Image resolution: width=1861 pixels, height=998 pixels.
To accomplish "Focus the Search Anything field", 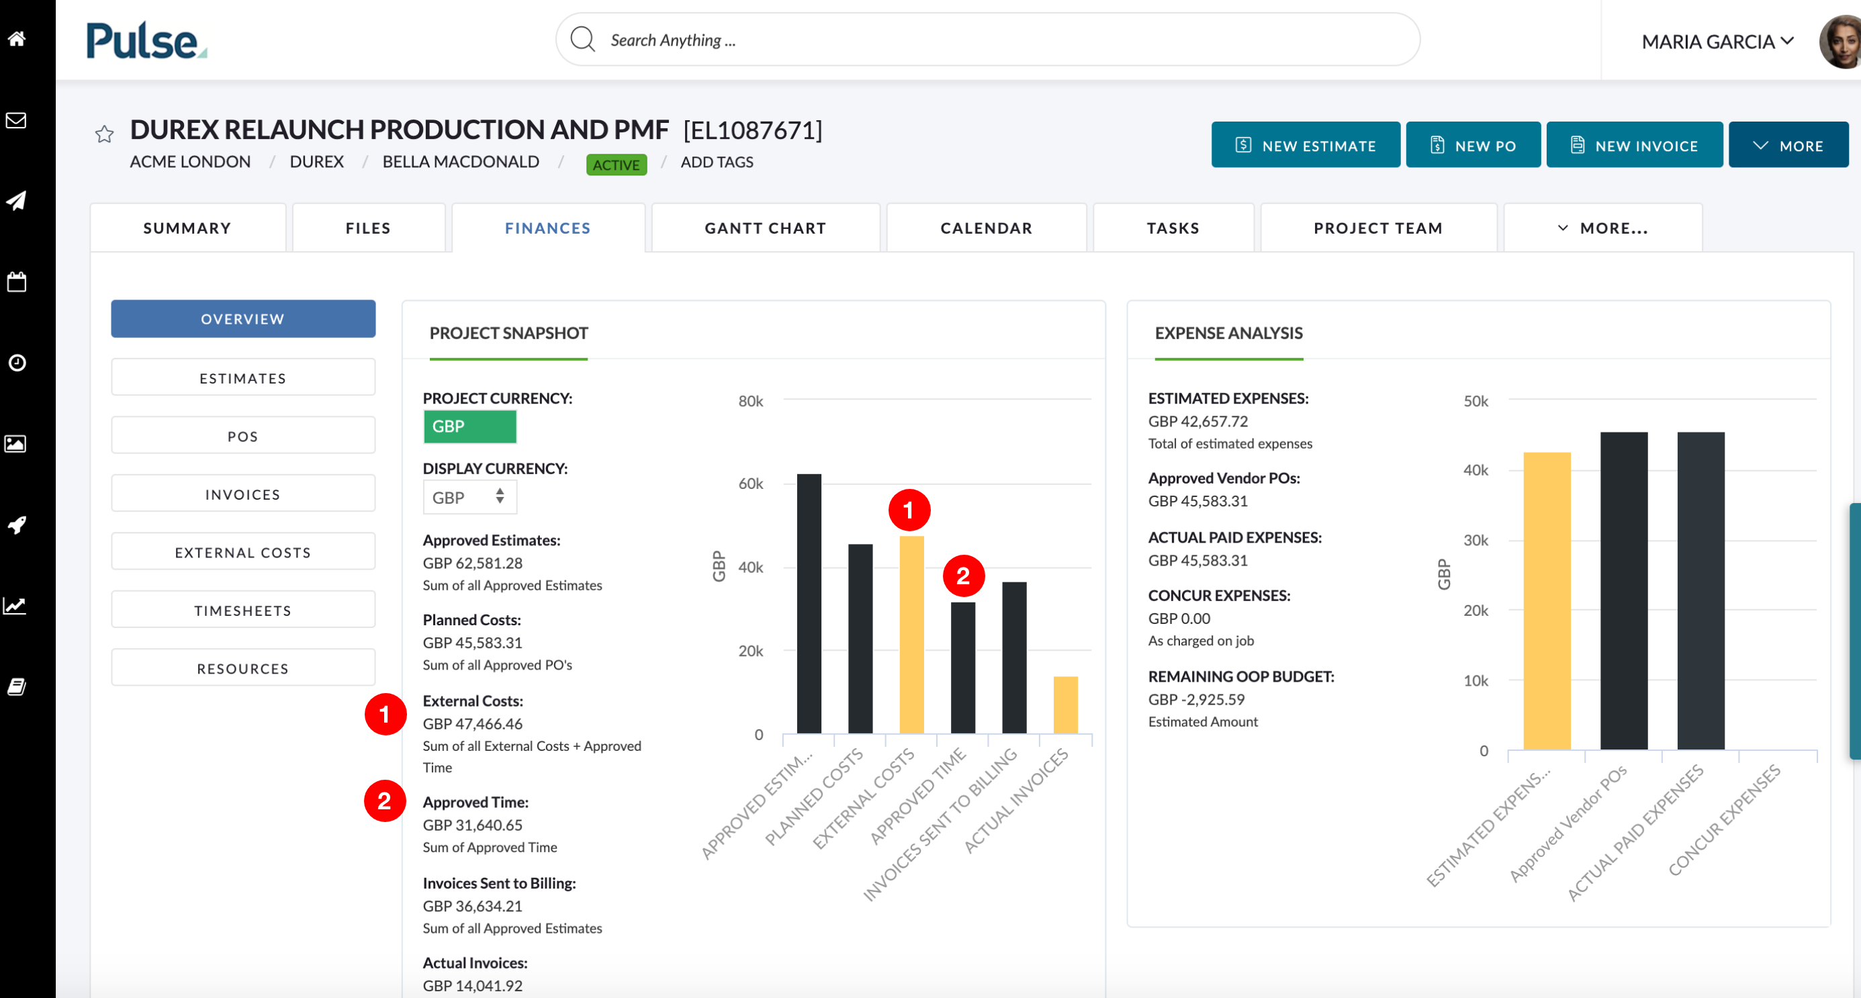I will 987,40.
